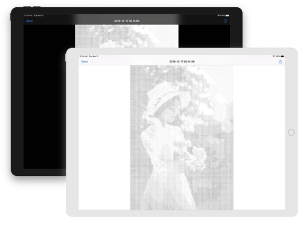Tap status bar time on white iPad
Viewport: 308px width, 231px height.
(83, 56)
